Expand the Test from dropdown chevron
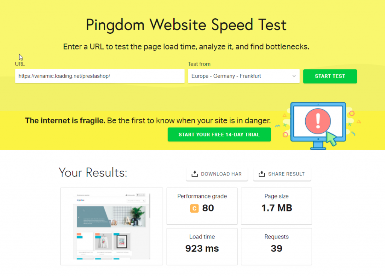 click(x=294, y=76)
